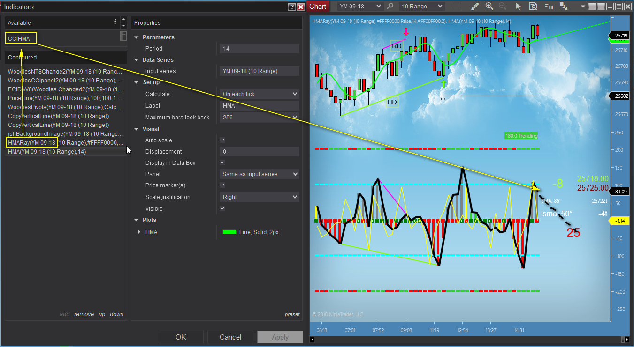Click the preset link

tap(292, 314)
